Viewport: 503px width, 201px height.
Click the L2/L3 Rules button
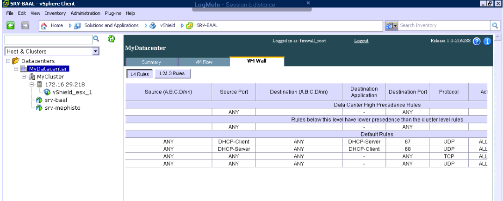pos(172,74)
